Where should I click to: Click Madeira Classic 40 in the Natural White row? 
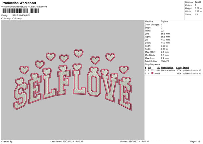tap(192, 70)
